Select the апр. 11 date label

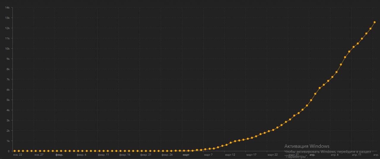357,155
